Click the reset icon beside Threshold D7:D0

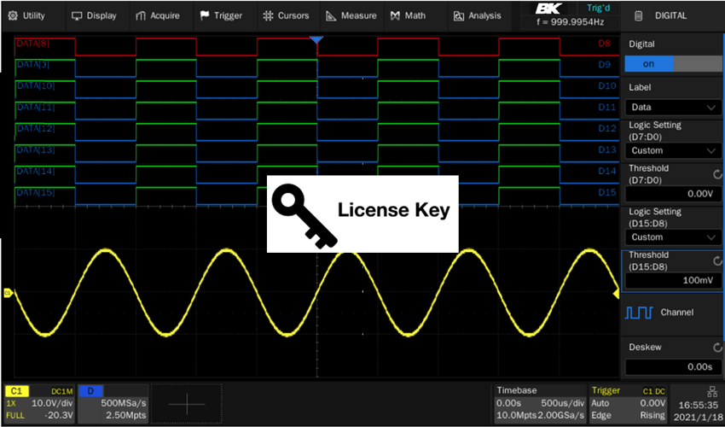coord(715,173)
